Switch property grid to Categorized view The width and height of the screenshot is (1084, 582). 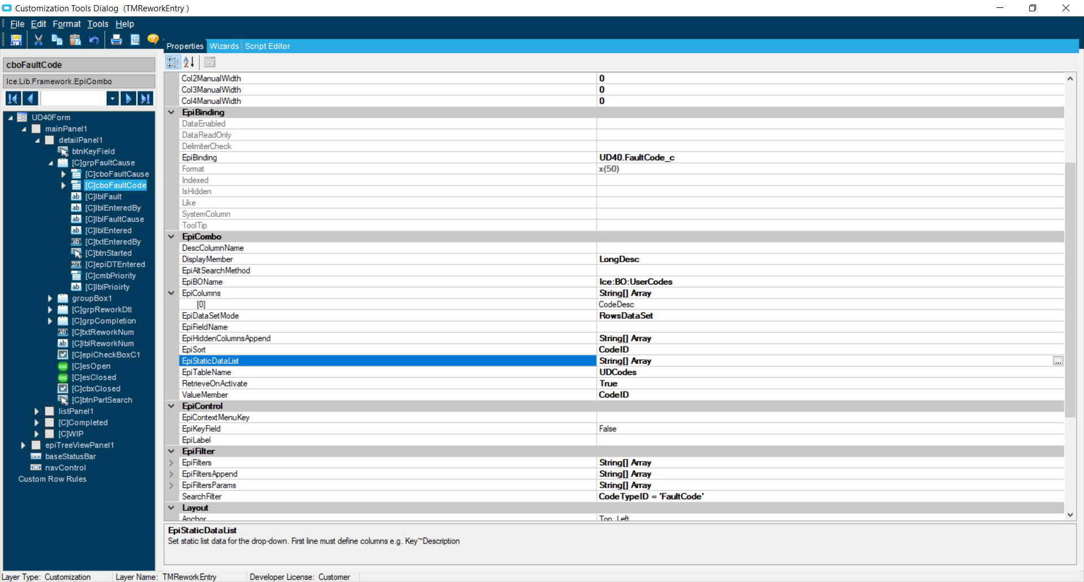pos(173,62)
